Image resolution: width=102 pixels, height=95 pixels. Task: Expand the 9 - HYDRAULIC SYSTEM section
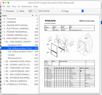[x=2, y=84]
